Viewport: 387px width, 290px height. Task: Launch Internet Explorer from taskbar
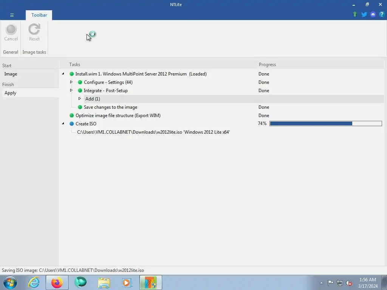[34, 282]
